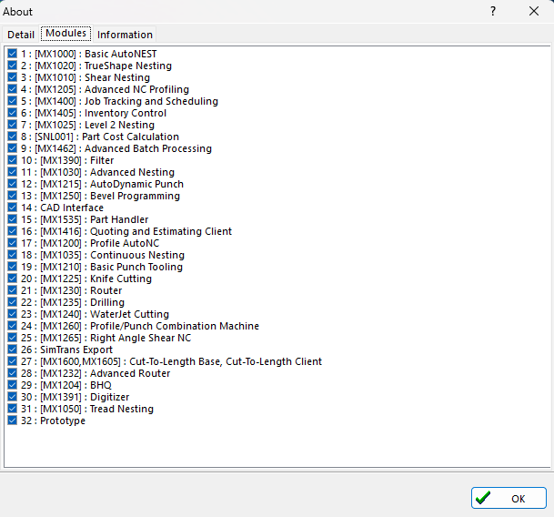Viewport: 554px width, 517px height.
Task: Toggle the Knife Cutting checkbox
Action: (12, 279)
